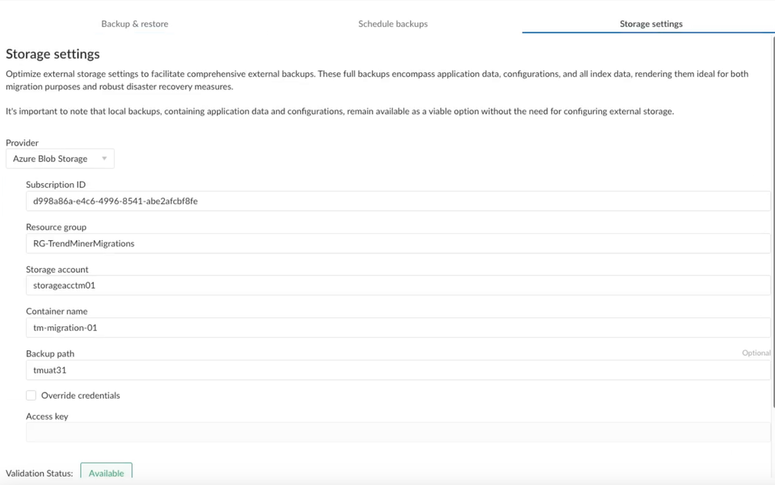775x485 pixels.
Task: Open the Provider dropdown arrow
Action: (x=104, y=158)
